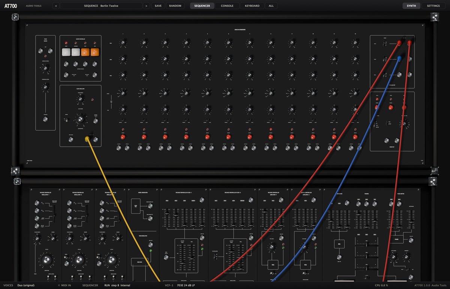
Task: Click the top-row knob of sequencer step 1
Action: pyautogui.click(x=123, y=43)
